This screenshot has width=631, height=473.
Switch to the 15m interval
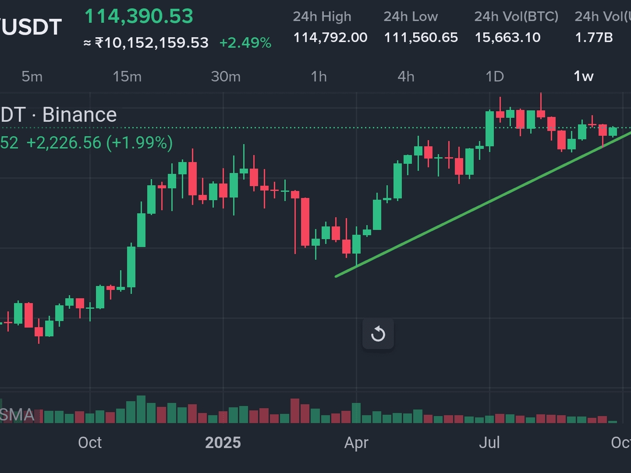tap(127, 77)
